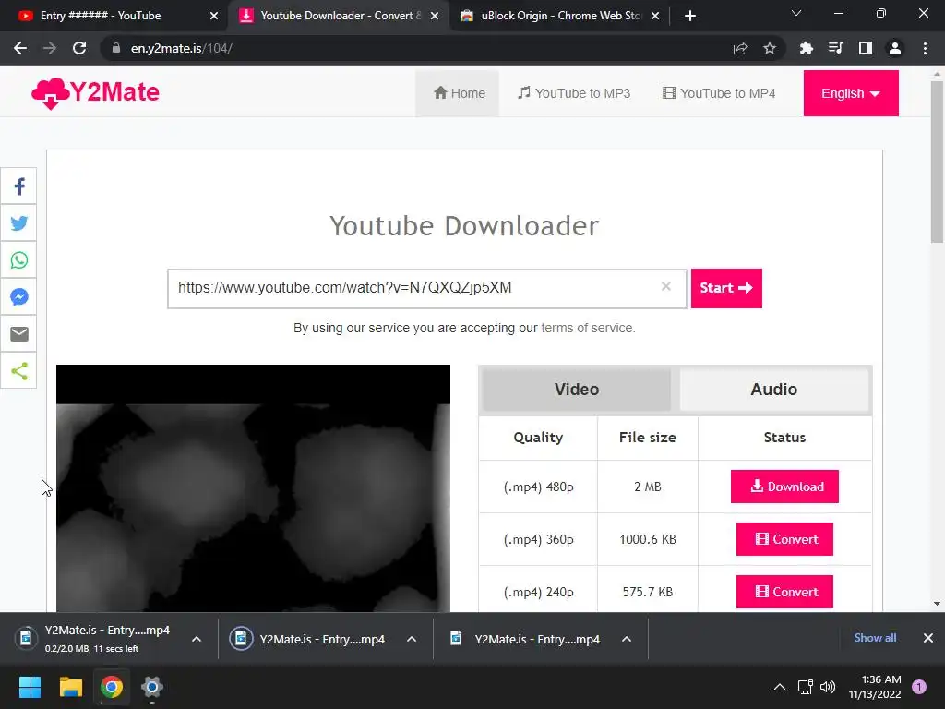Download the 480p mp4 video
This screenshot has height=709, width=945.
tap(784, 487)
